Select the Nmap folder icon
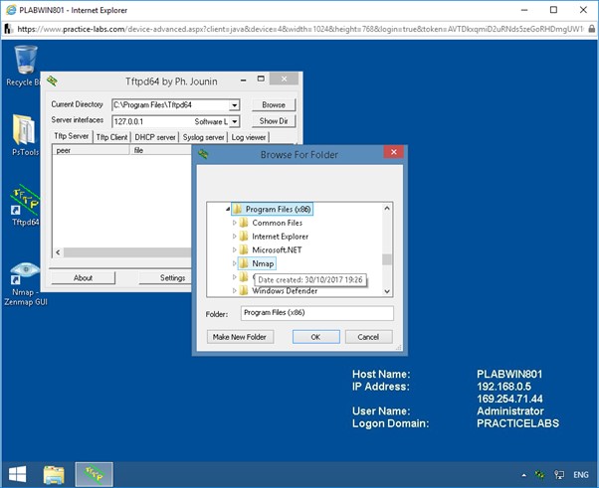 244,263
